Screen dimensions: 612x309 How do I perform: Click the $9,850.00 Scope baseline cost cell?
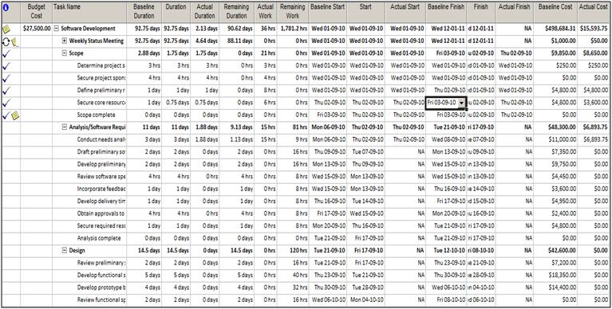click(x=555, y=53)
